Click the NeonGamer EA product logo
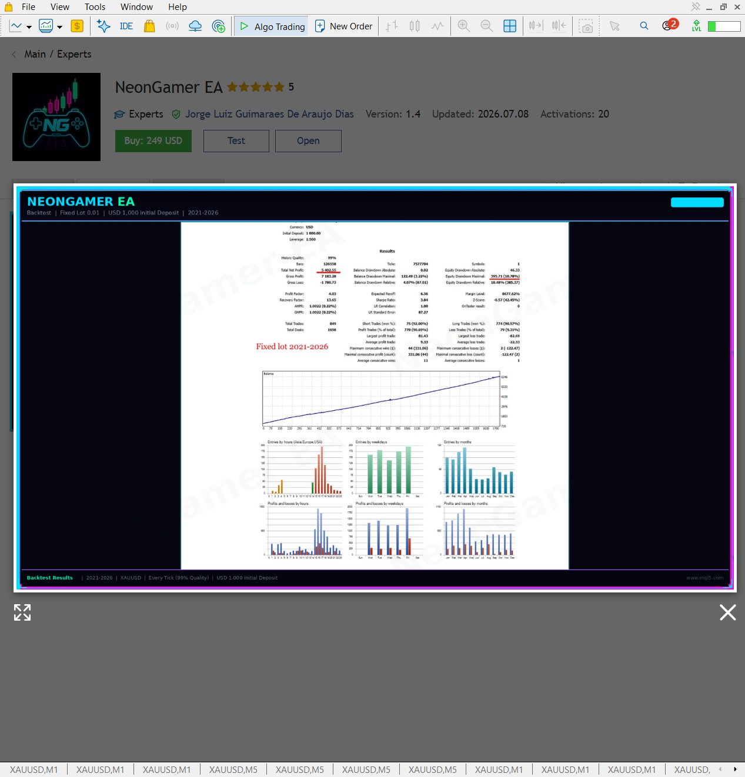745x777 pixels. pos(56,117)
